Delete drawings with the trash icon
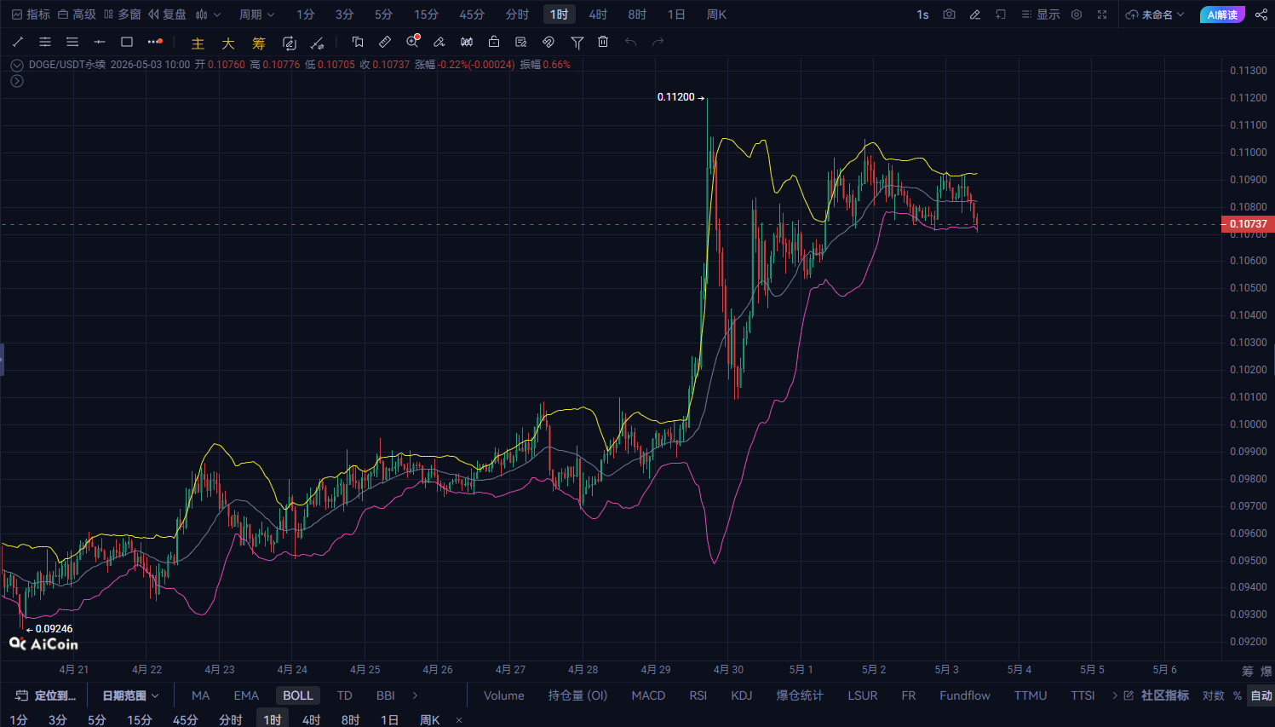 (603, 42)
